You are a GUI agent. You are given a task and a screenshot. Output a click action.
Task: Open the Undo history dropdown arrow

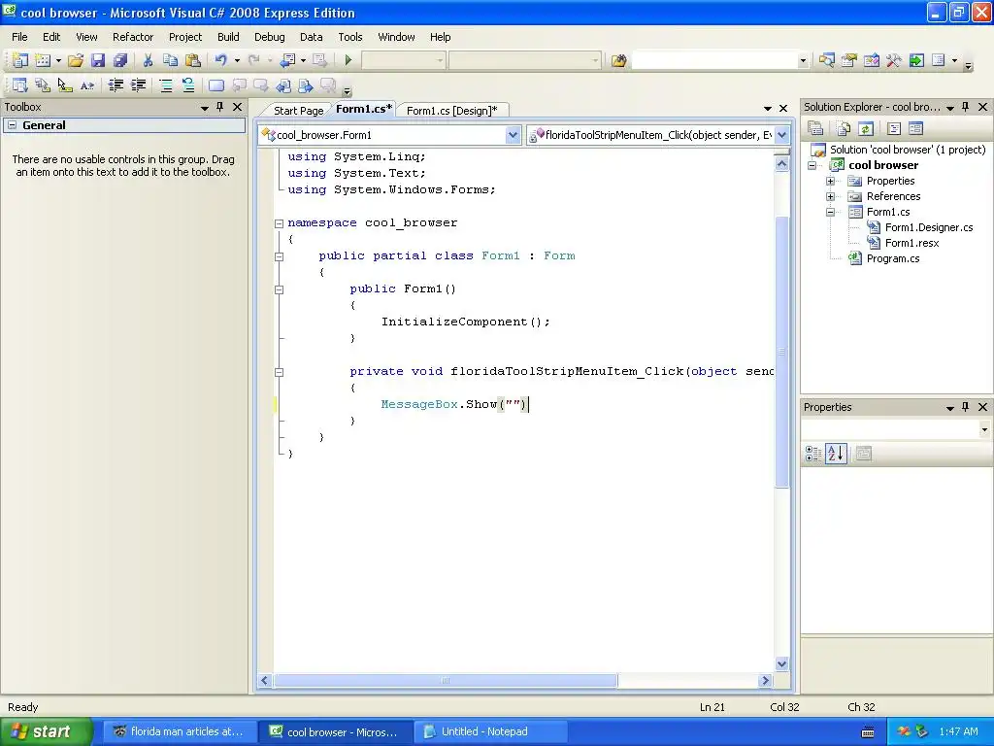tap(237, 60)
